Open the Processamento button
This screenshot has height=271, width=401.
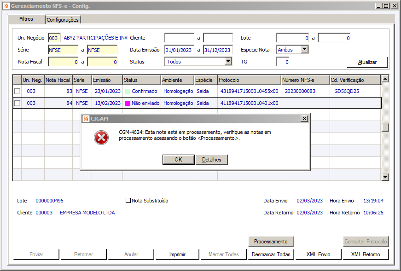(271, 242)
